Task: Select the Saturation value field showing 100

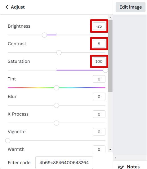Action: coord(99,62)
